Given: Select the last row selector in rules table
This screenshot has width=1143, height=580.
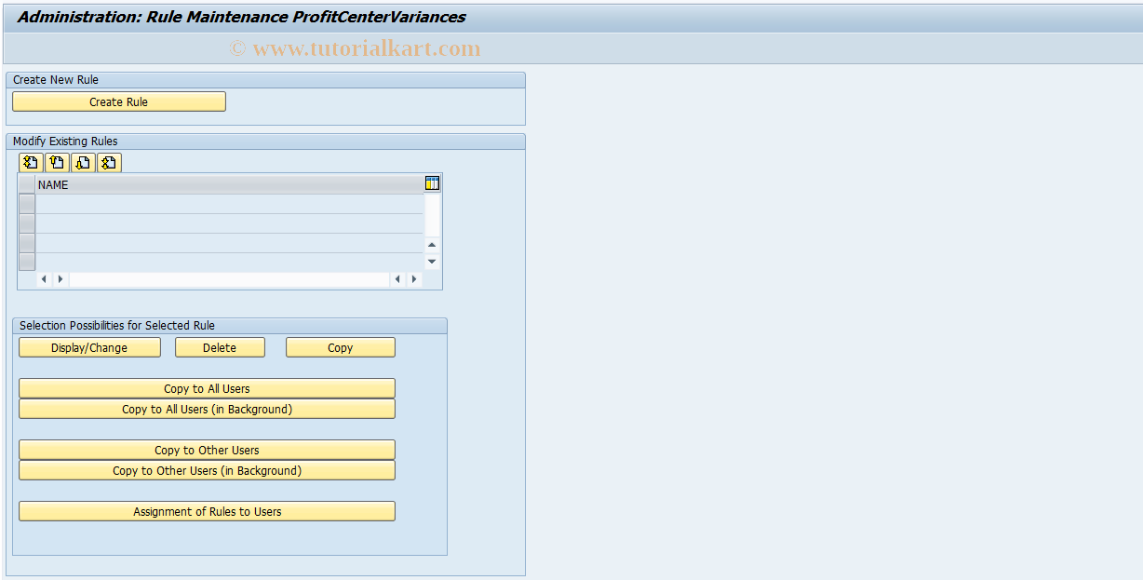Looking at the screenshot, I should pos(27,262).
